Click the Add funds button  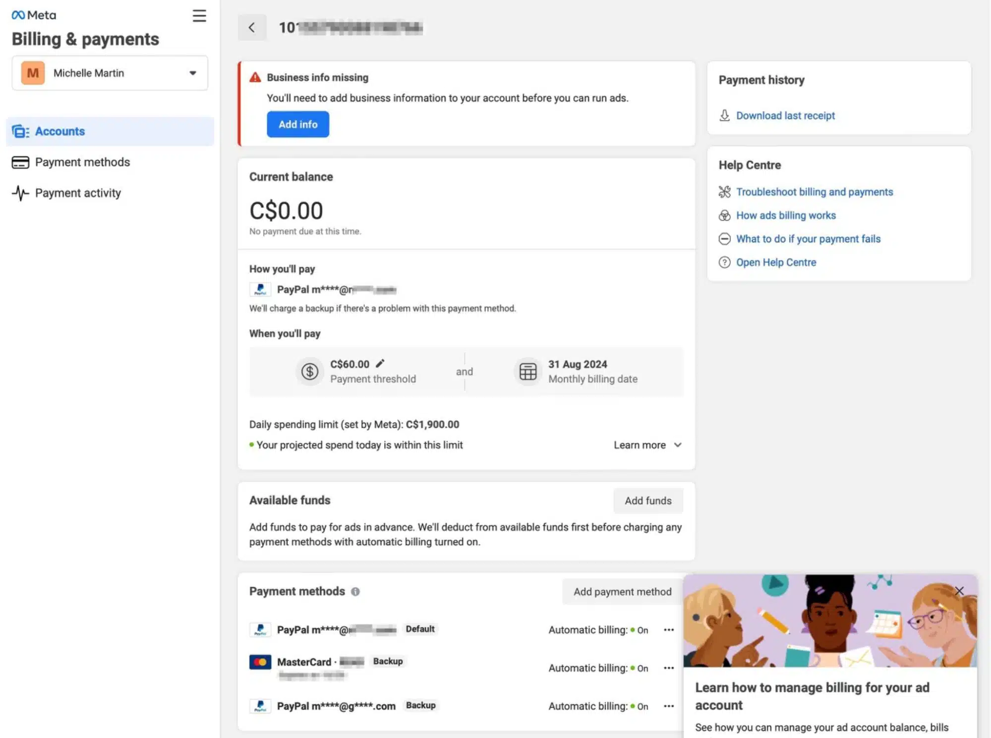click(647, 501)
